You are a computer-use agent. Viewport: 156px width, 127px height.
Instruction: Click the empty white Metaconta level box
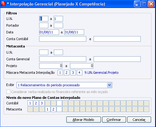pos(59,109)
